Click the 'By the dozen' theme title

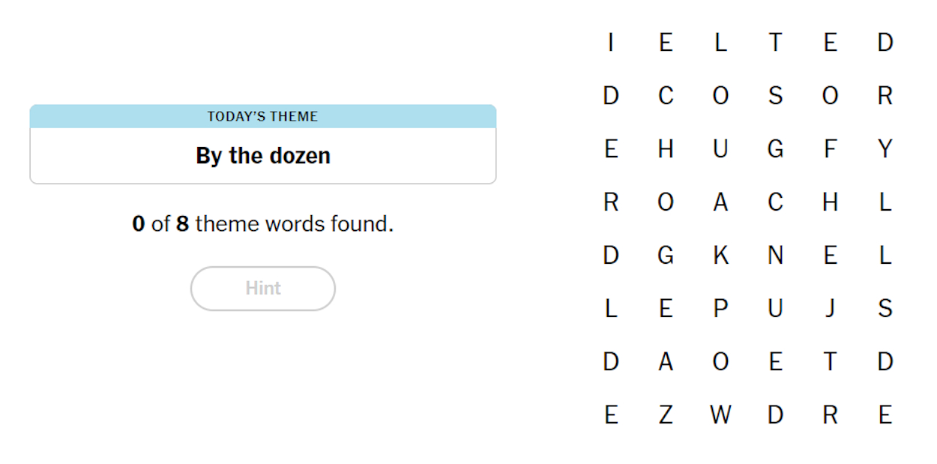point(262,156)
